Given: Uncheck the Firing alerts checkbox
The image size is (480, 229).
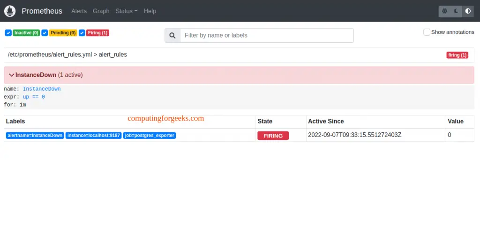Looking at the screenshot, I should tap(82, 33).
